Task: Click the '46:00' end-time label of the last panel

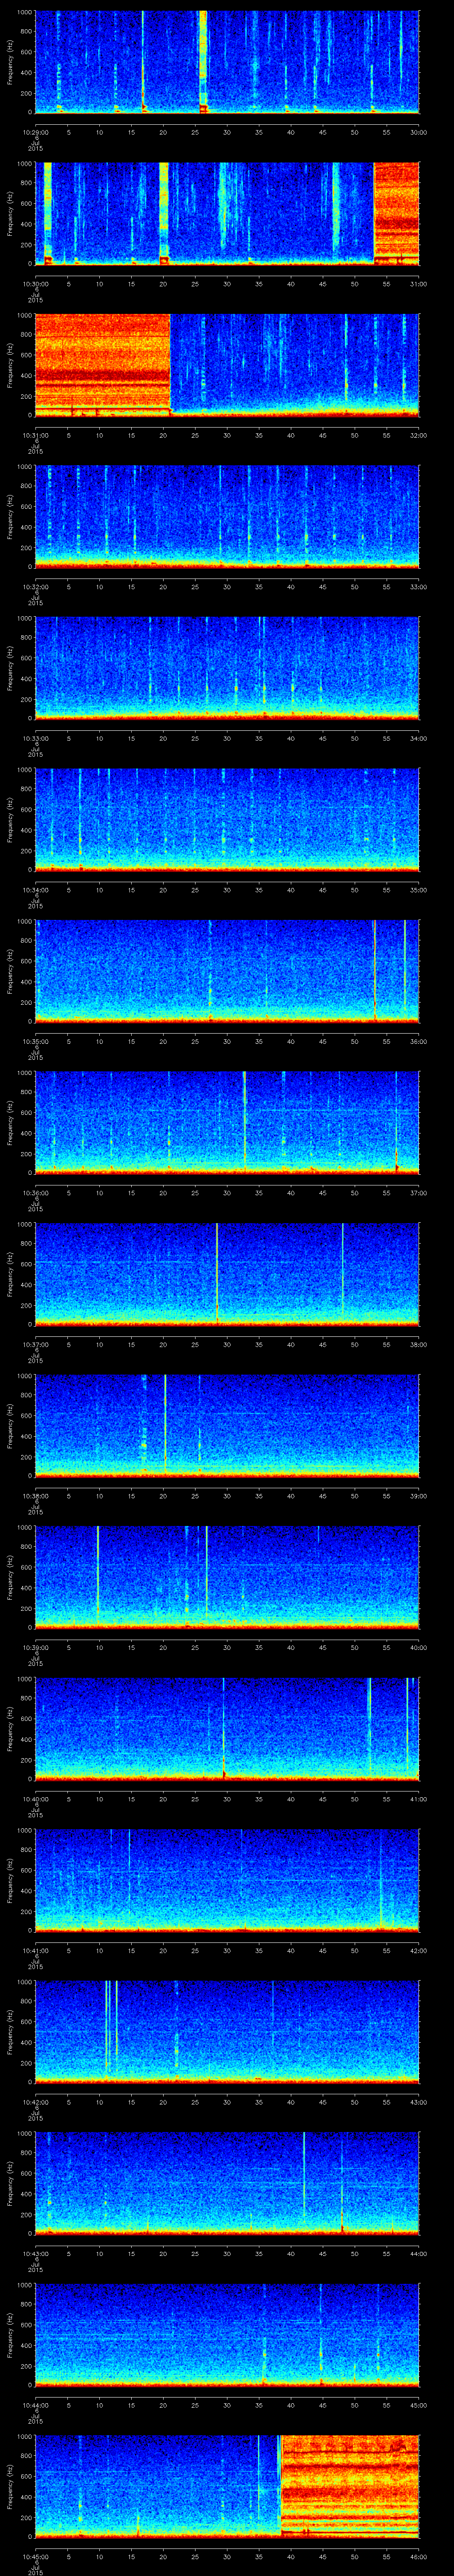Action: pos(418,2556)
